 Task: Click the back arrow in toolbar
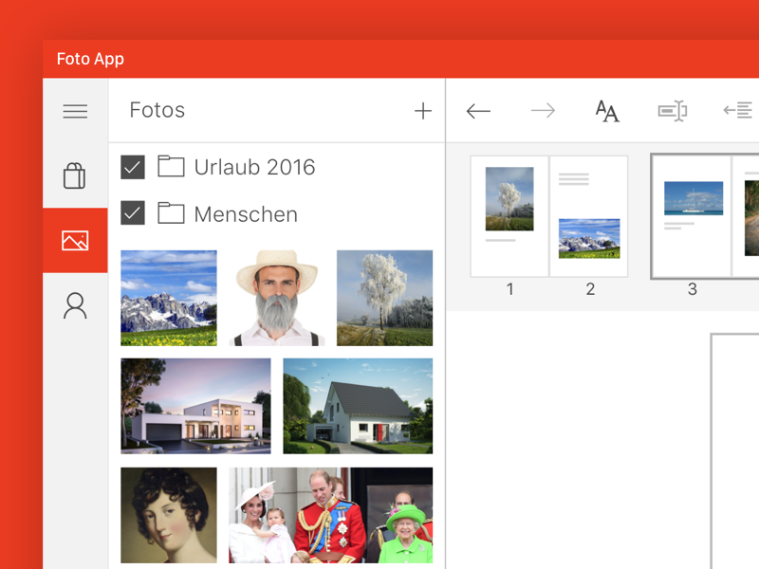tap(478, 111)
